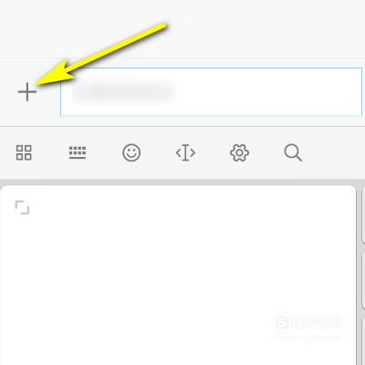Click the blurred text inside the input box
The image size is (365, 365).
124,91
